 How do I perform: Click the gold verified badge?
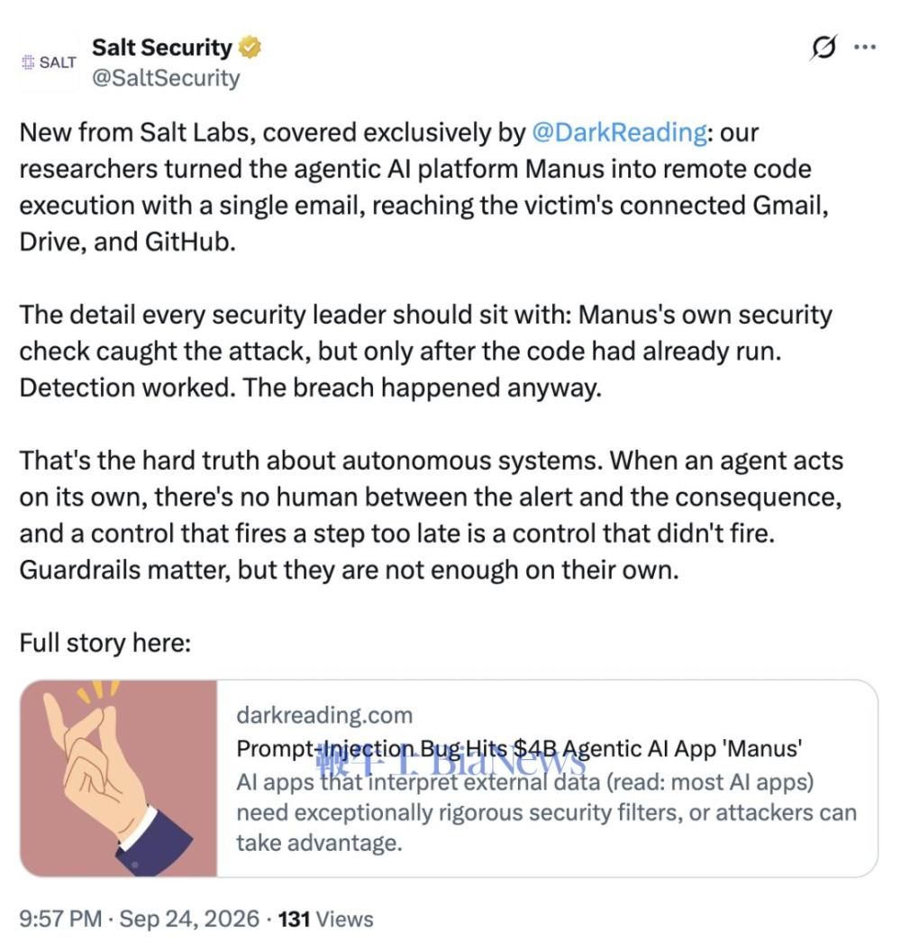pyautogui.click(x=250, y=47)
